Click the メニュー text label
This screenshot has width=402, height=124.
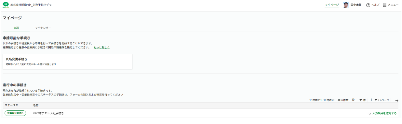click(x=393, y=5)
